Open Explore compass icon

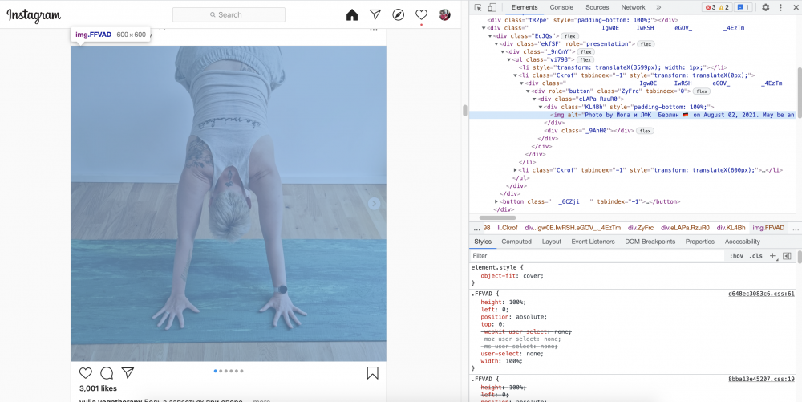399,14
